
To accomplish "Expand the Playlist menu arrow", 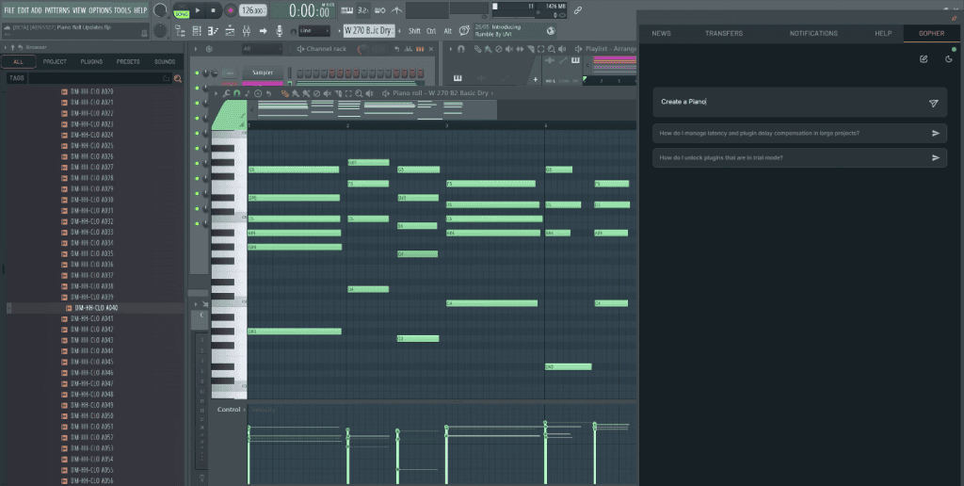I will 451,49.
